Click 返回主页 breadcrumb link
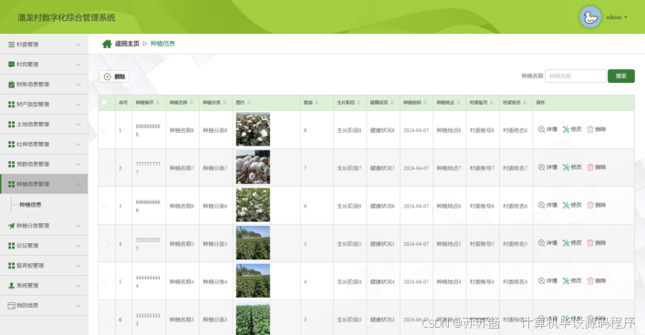This screenshot has height=335, width=645. tap(127, 44)
